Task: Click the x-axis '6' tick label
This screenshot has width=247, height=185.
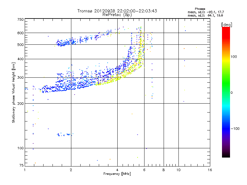Action: pyautogui.click(x=144, y=170)
